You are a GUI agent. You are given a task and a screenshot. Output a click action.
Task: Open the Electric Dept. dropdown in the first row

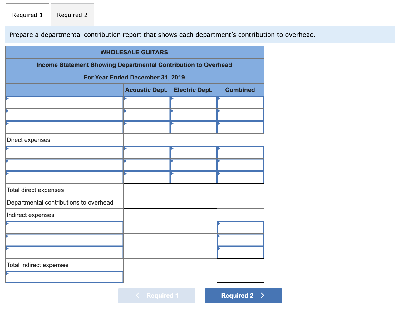click(x=193, y=102)
